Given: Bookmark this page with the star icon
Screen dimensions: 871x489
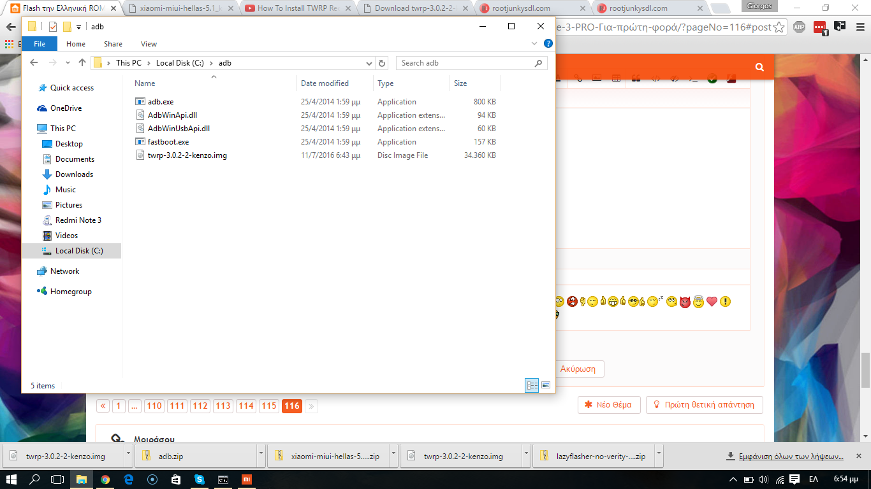Looking at the screenshot, I should (x=780, y=27).
